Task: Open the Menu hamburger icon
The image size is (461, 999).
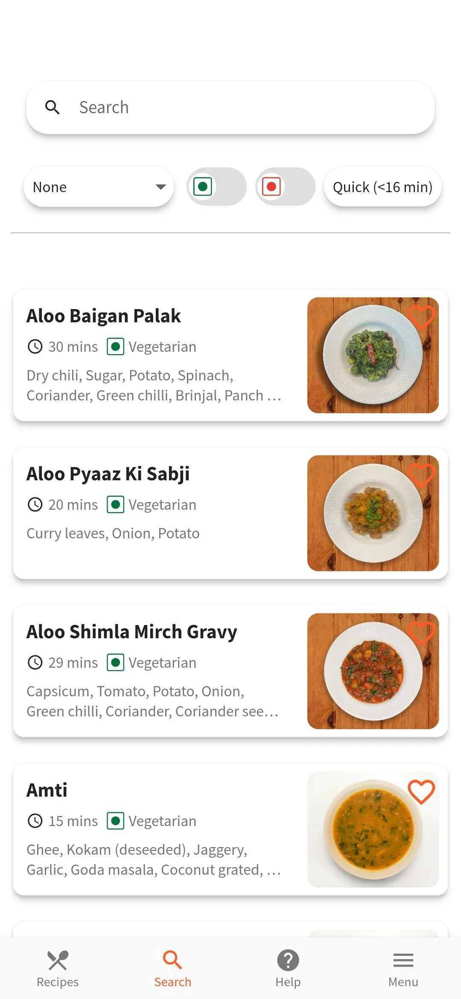Action: click(403, 960)
